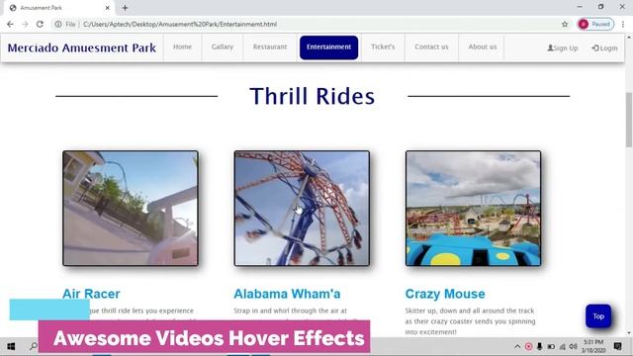The height and width of the screenshot is (356, 633).
Task: Click the red recording tray icon
Action: tap(528, 346)
